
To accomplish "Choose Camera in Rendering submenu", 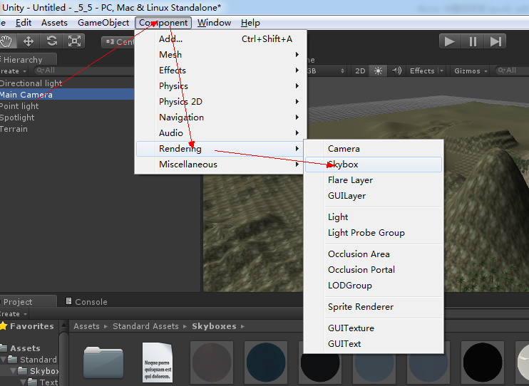I will click(x=374, y=149).
